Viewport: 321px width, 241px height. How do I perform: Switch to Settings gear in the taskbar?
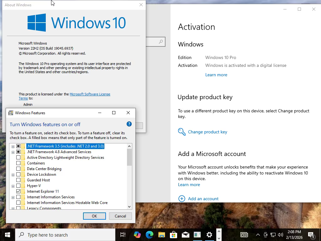[209, 235]
